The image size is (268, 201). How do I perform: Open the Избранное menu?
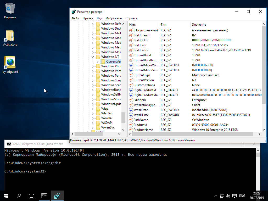point(114,18)
